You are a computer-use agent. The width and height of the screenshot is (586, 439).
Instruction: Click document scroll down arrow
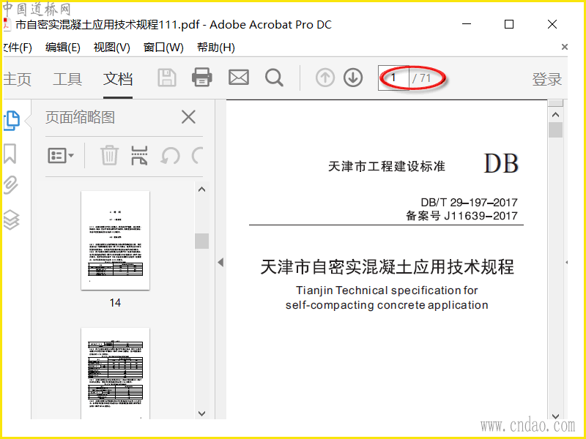click(555, 416)
